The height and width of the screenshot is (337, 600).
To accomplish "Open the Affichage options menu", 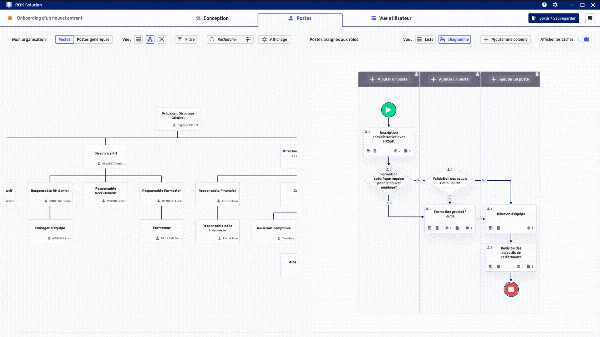I will (x=274, y=39).
